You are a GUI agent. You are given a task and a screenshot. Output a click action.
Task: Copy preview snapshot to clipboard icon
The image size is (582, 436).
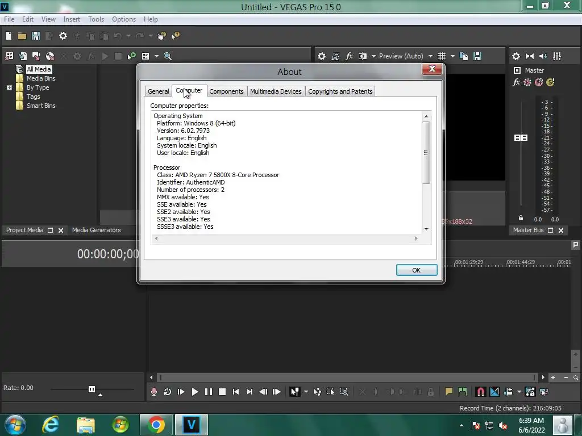(x=464, y=56)
